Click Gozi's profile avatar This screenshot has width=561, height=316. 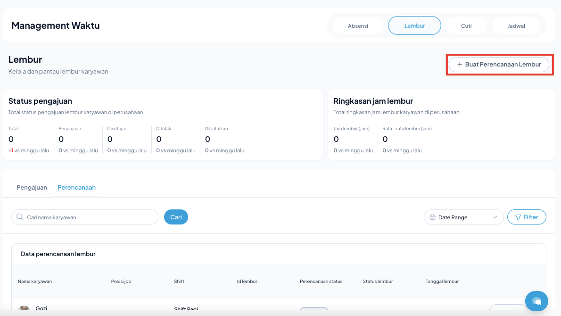pos(24,309)
